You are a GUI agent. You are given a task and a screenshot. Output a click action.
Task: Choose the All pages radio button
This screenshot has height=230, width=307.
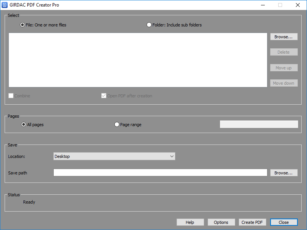pyautogui.click(x=32, y=125)
